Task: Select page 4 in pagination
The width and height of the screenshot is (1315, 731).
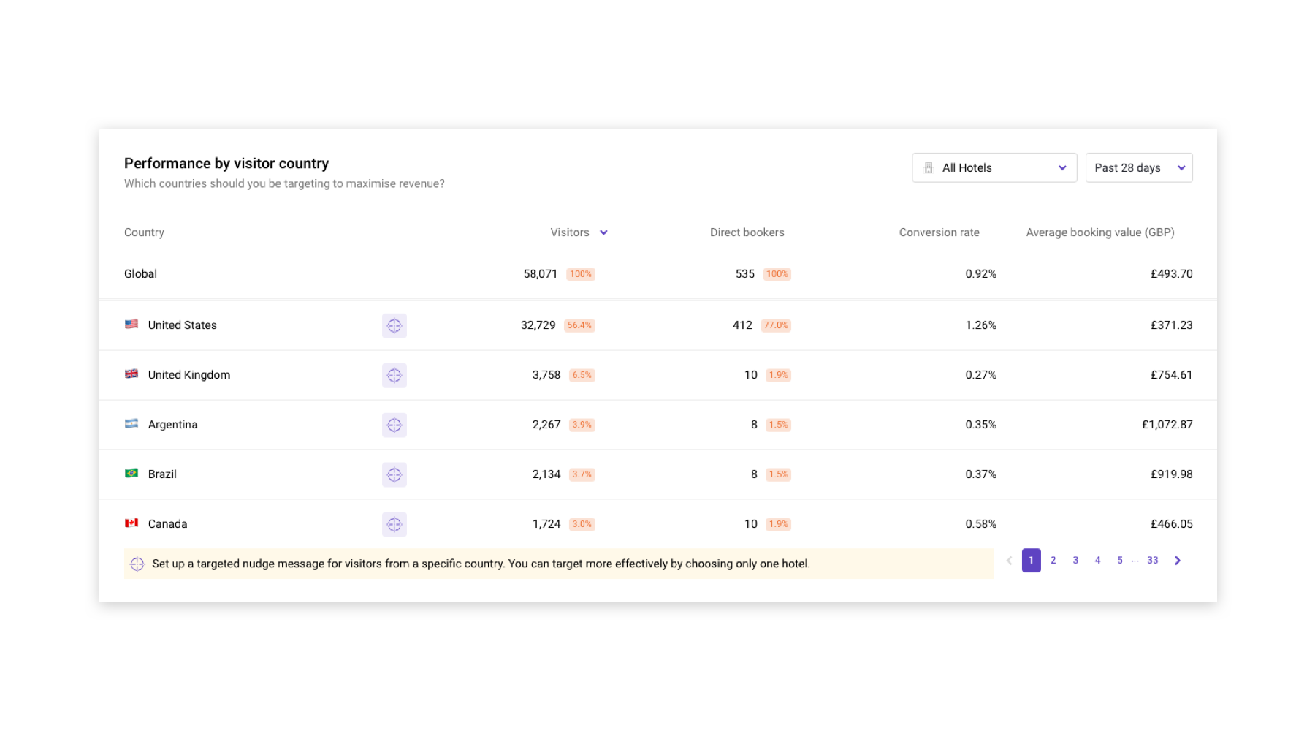Action: (1097, 561)
